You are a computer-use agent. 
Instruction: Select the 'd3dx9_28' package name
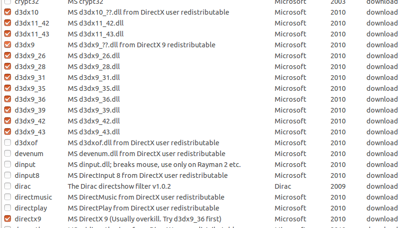point(30,67)
